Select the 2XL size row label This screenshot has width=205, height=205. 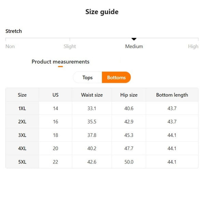point(22,122)
